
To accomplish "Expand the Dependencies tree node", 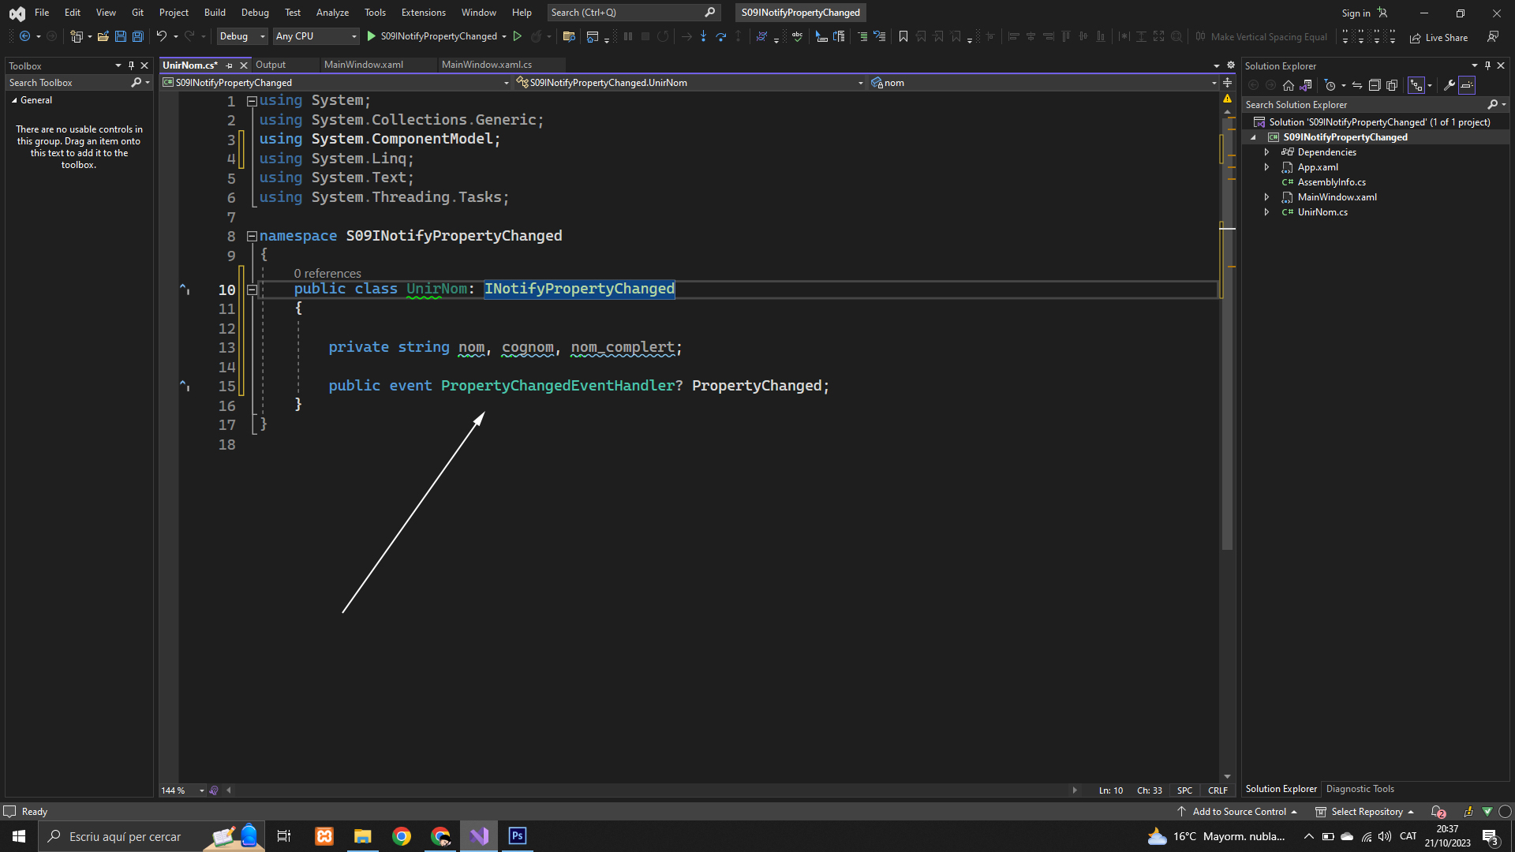I will [1266, 152].
